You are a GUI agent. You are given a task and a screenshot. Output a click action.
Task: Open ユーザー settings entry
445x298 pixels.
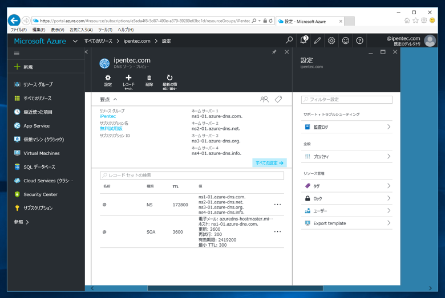pos(346,211)
